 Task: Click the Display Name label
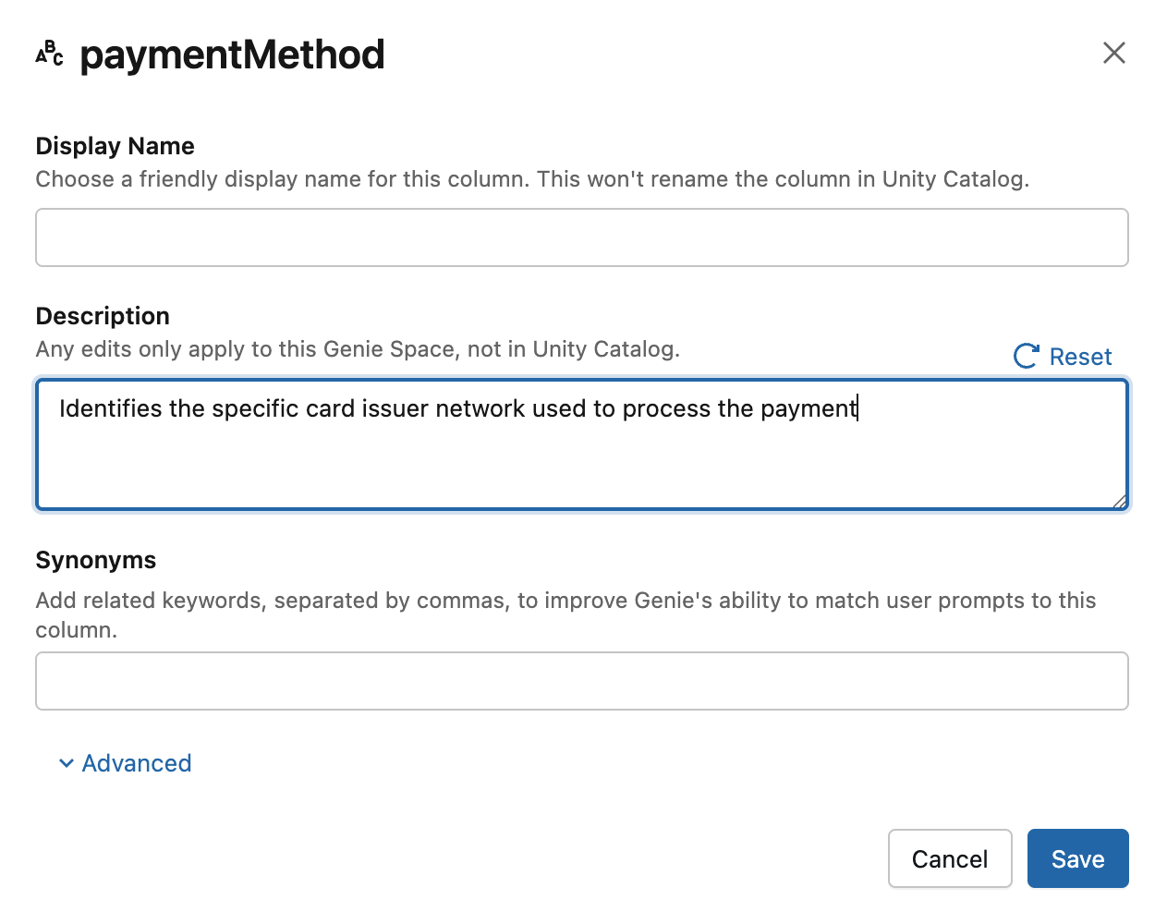pyautogui.click(x=115, y=146)
